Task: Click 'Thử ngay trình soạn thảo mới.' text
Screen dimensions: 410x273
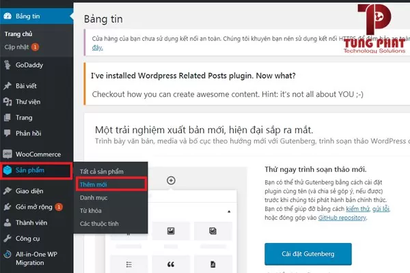Action: coord(315,169)
